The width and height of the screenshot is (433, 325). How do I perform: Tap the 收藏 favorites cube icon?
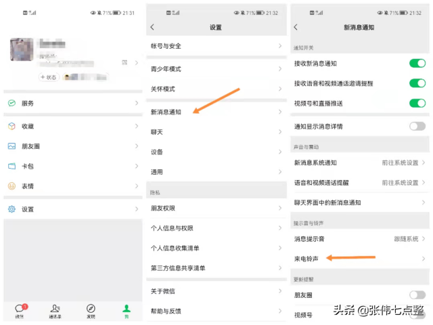12,127
